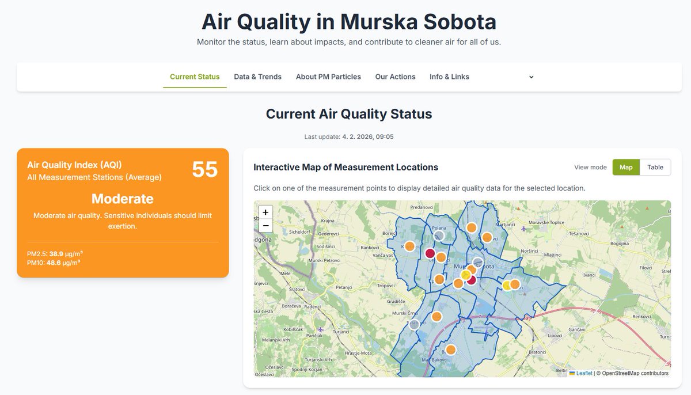Click the PM2.5 38.9 µg/m³ reading

click(x=54, y=253)
